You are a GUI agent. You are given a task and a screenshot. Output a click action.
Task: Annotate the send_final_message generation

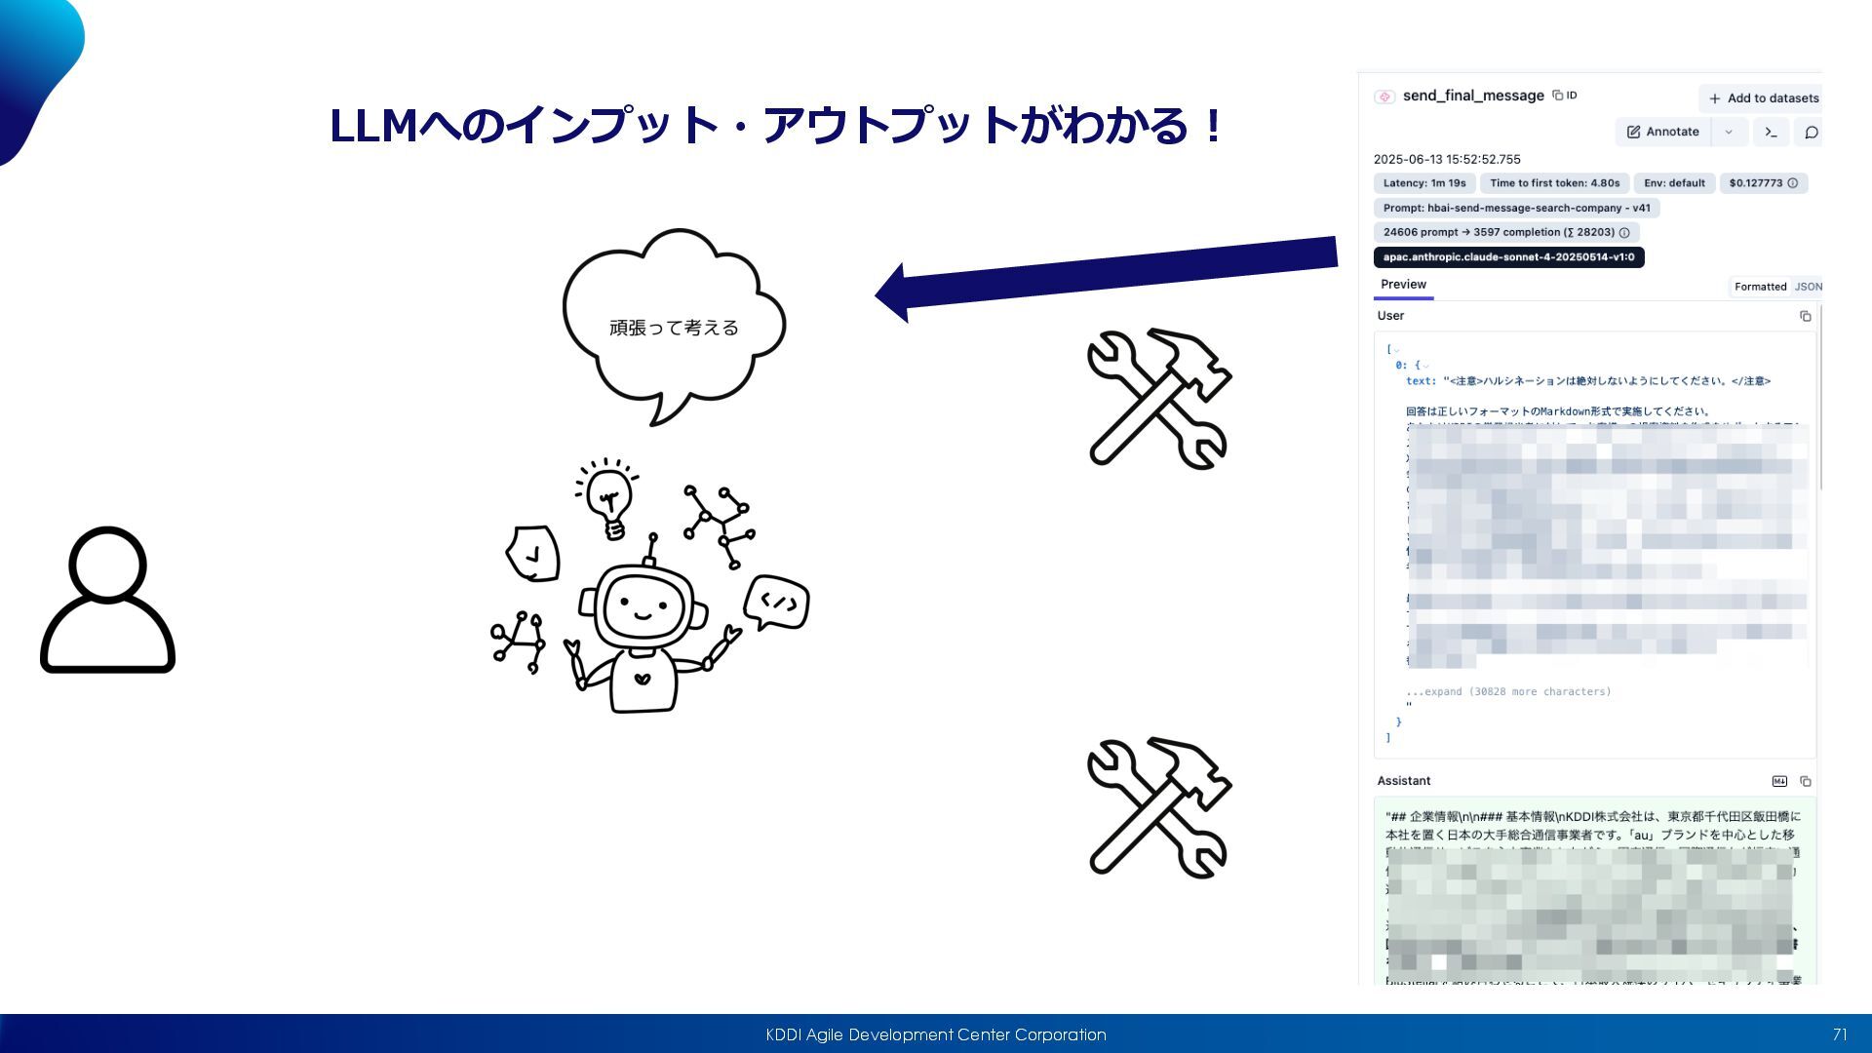tap(1663, 132)
